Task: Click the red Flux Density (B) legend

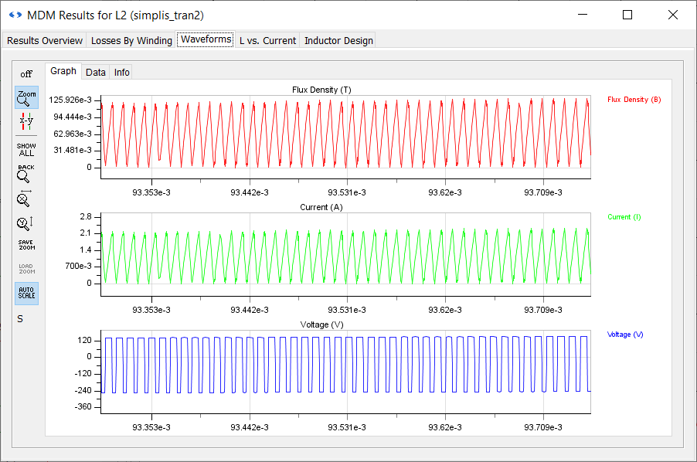Action: coord(634,100)
